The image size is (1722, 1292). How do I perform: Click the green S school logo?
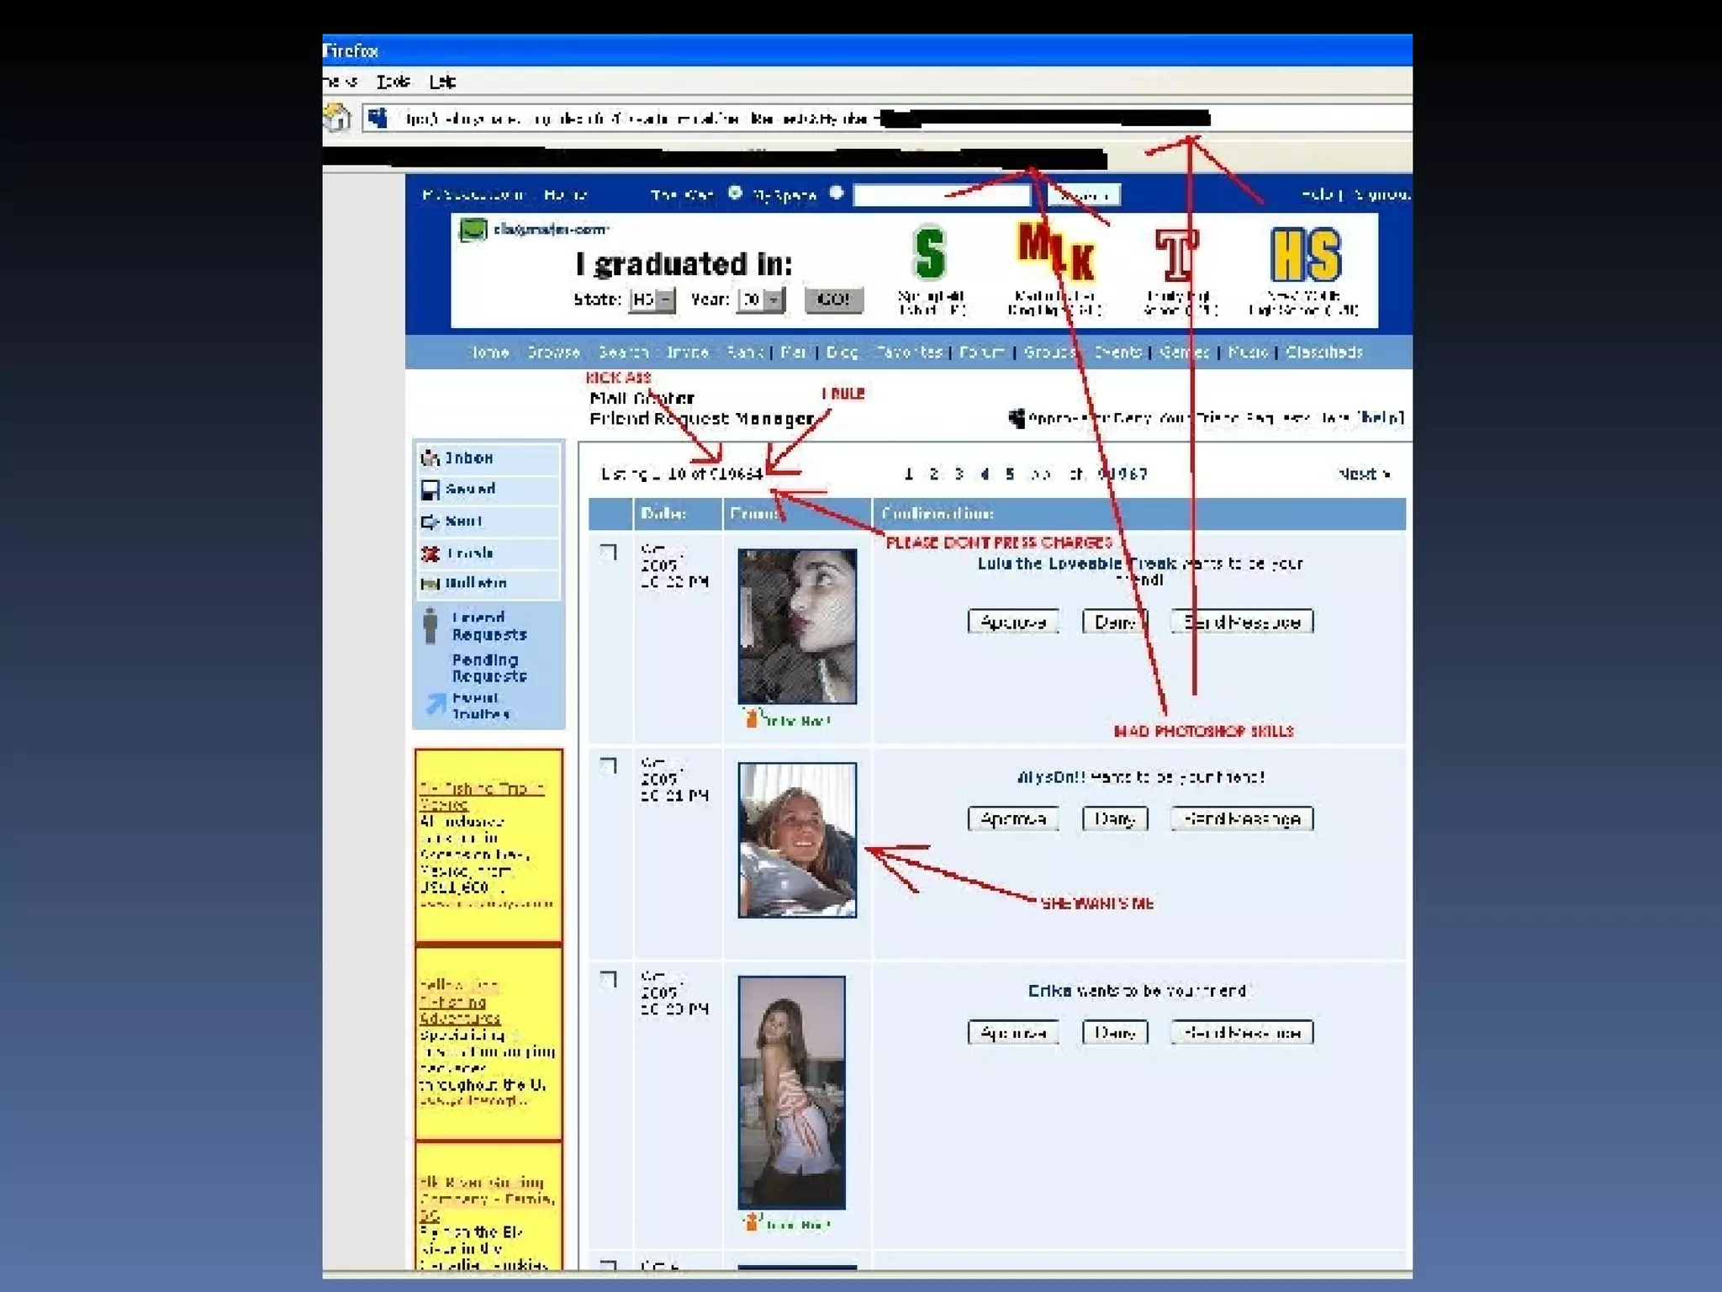point(930,253)
